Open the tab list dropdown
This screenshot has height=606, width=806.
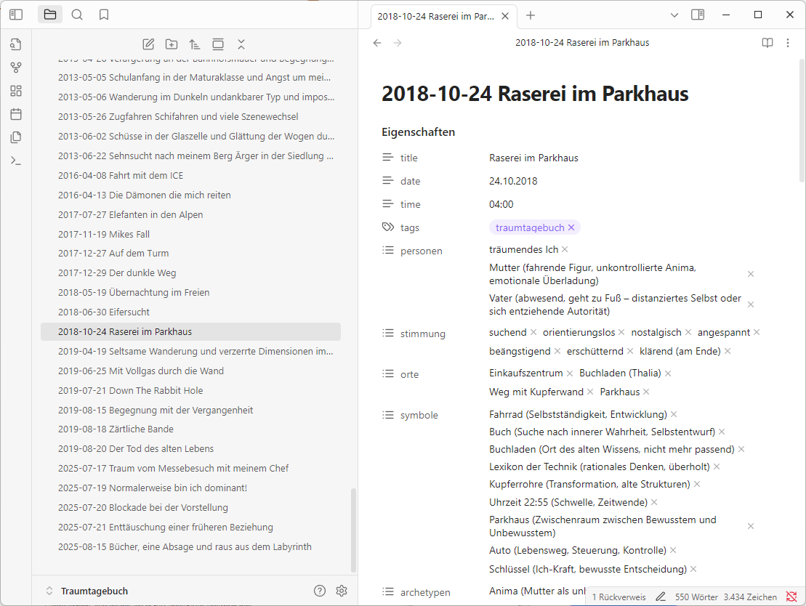tap(674, 14)
